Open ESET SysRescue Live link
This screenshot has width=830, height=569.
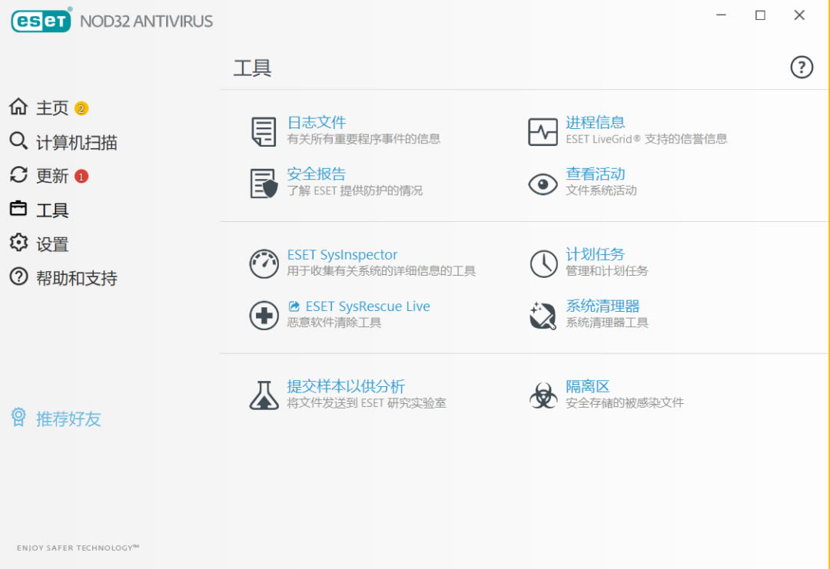click(368, 306)
